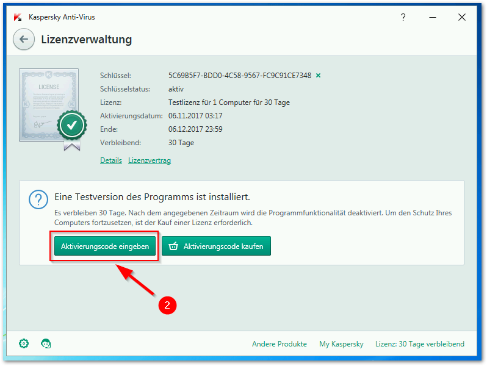This screenshot has width=487, height=366.
Task: Click the Kaspersky logo in title bar
Action: click(18, 17)
